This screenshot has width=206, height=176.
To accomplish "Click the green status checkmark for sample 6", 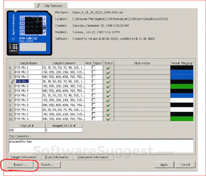I will coord(108,91).
